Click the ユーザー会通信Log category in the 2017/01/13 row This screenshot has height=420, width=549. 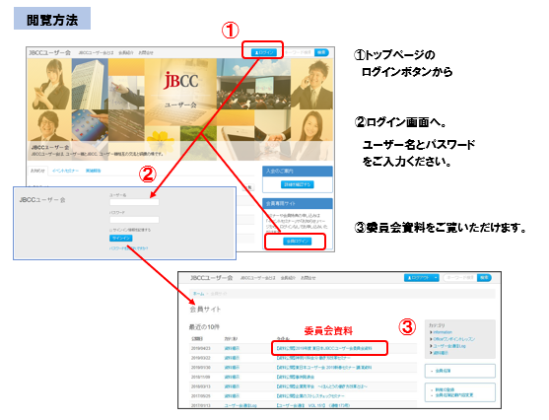click(x=240, y=405)
